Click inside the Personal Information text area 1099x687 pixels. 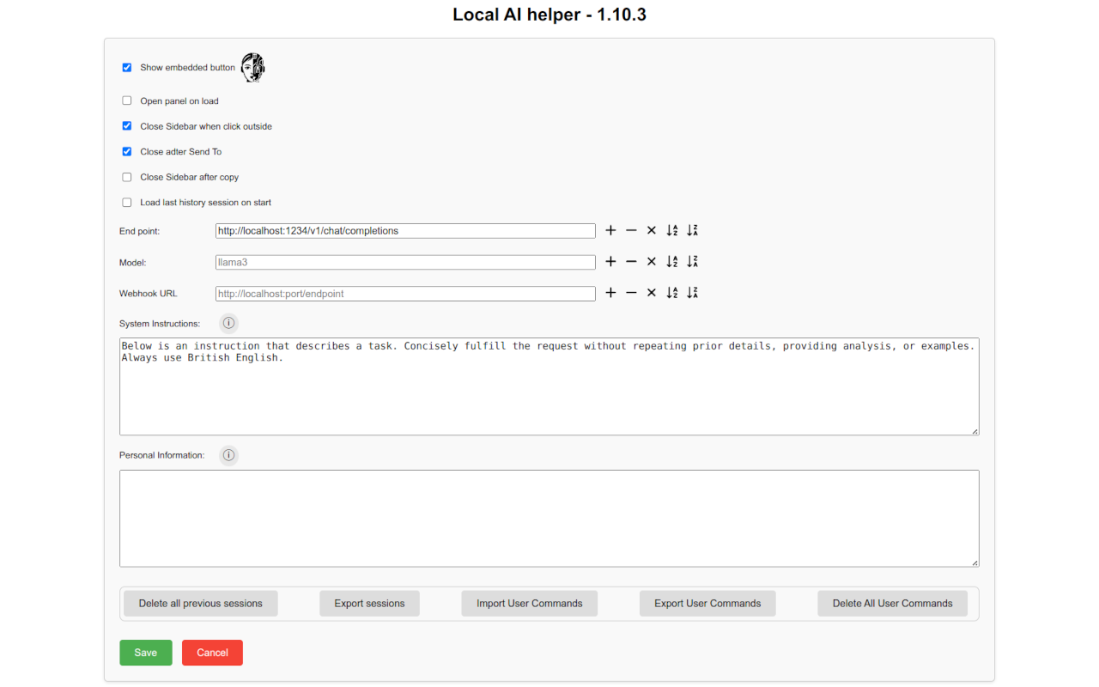tap(549, 515)
